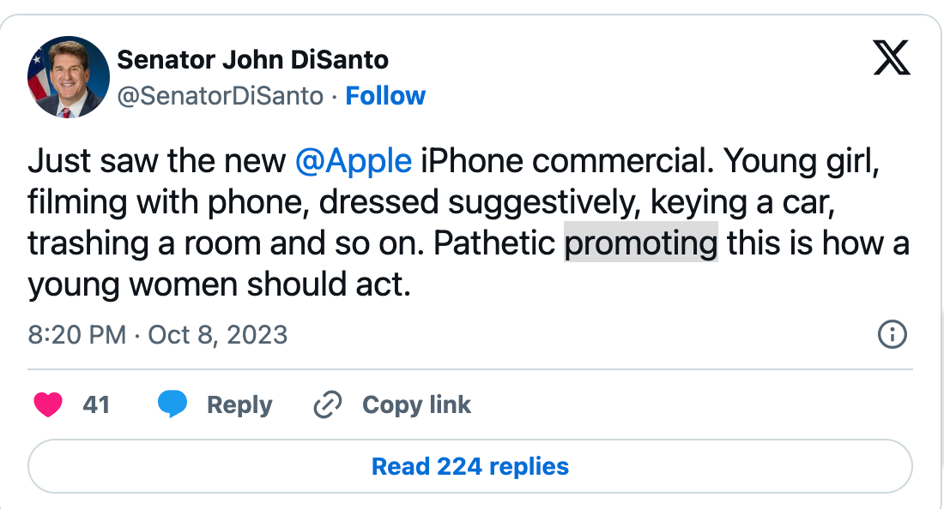Click the X logo
Viewport: 944px width, 509px height.
point(893,59)
